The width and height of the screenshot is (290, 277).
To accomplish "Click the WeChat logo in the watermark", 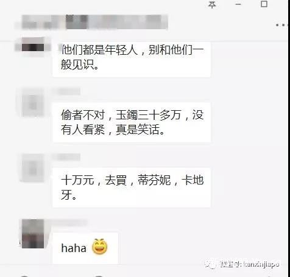I will click(x=210, y=264).
